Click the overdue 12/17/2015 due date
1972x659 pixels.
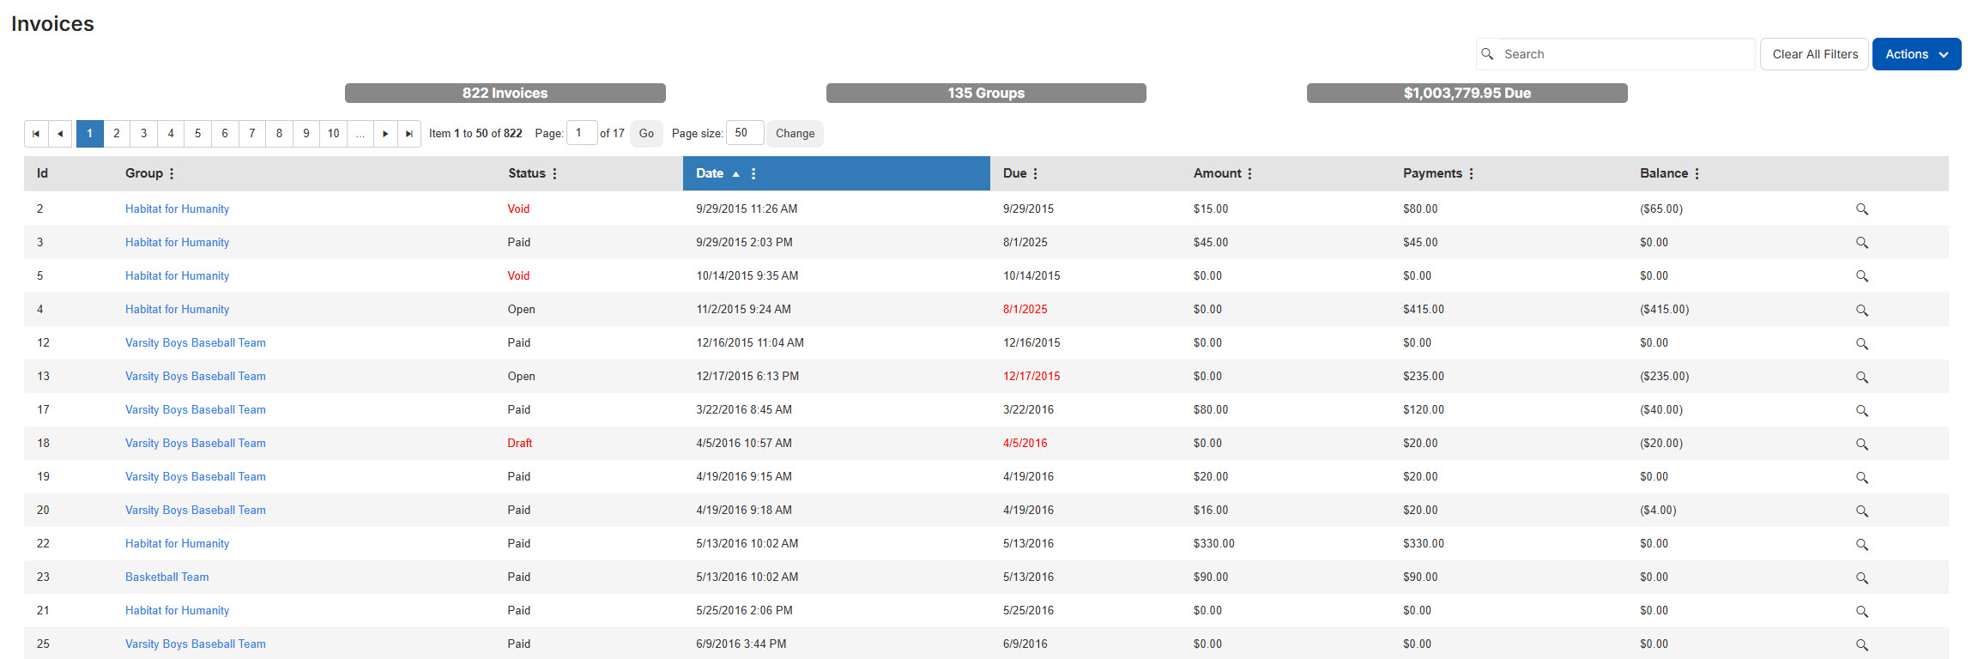coord(1031,377)
